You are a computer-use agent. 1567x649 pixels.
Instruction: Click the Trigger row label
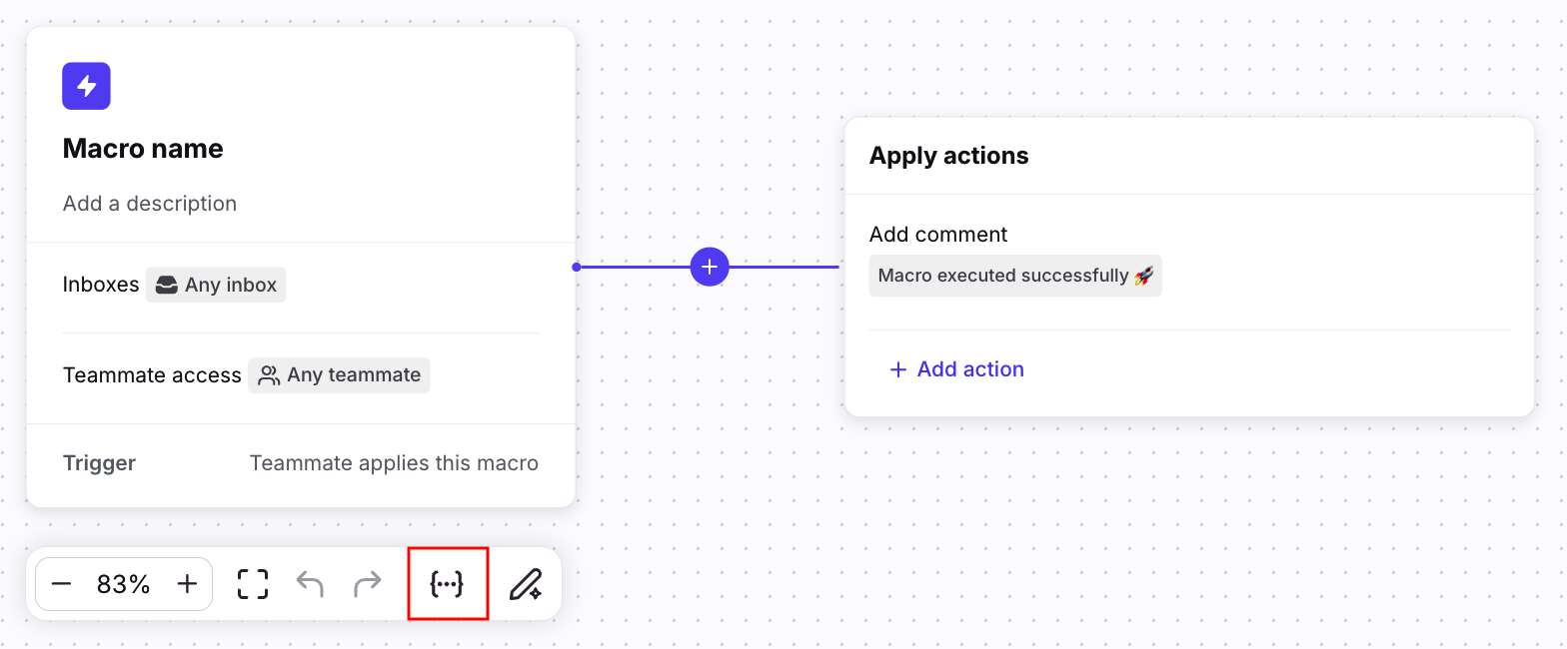pyautogui.click(x=99, y=463)
